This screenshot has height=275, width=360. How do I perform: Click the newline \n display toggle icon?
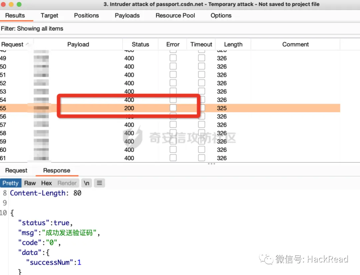tap(86, 183)
